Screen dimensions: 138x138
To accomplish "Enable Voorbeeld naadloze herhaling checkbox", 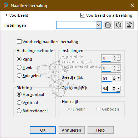I will 19,42.
